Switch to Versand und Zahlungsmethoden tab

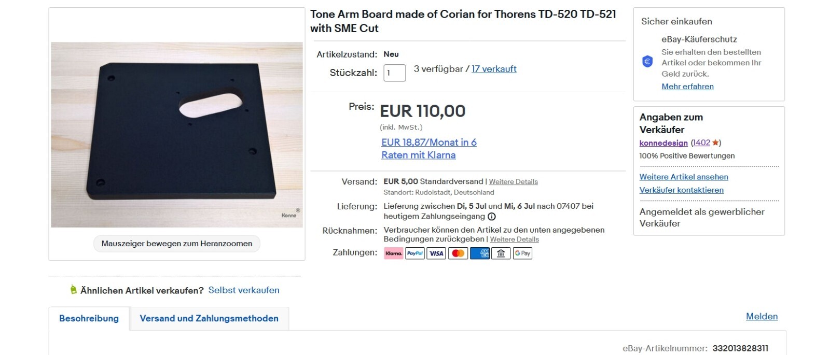pos(209,318)
